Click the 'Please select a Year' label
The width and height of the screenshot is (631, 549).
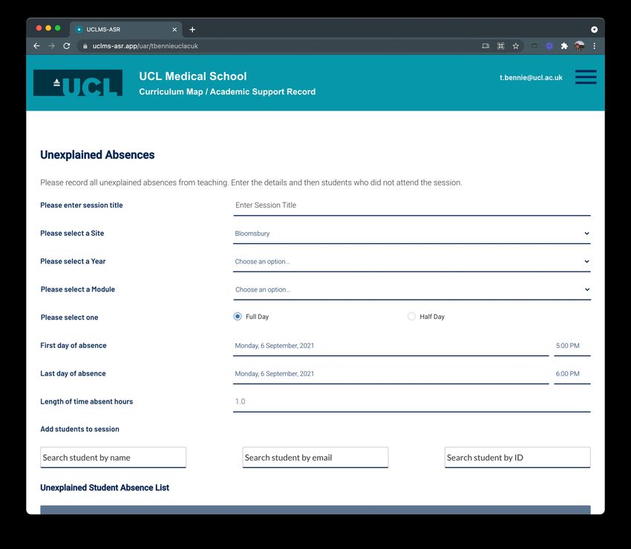(x=73, y=261)
